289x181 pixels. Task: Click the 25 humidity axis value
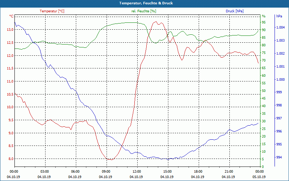click(264, 129)
